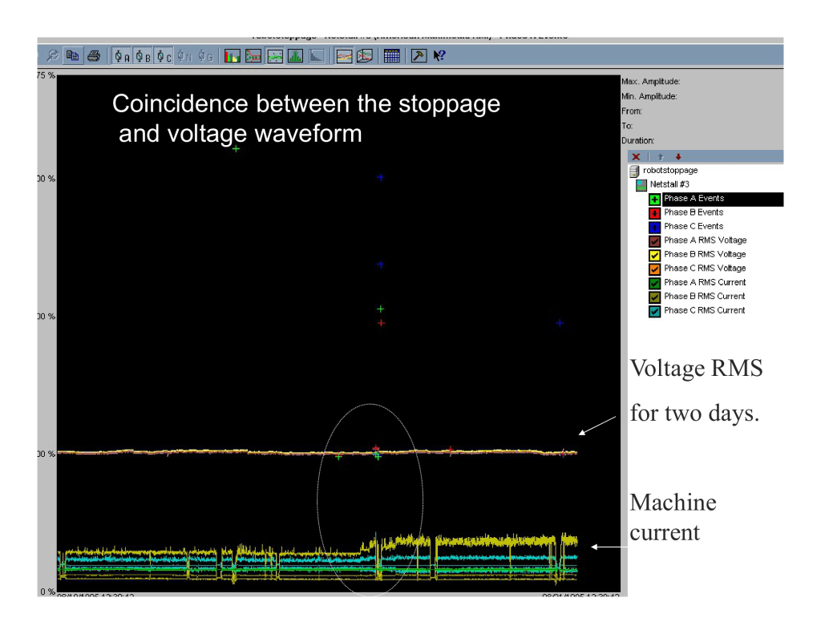
Task: Move item down with red arrow
Action: (x=678, y=157)
